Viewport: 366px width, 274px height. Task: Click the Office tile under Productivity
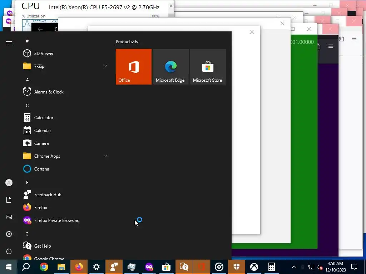[x=134, y=67]
